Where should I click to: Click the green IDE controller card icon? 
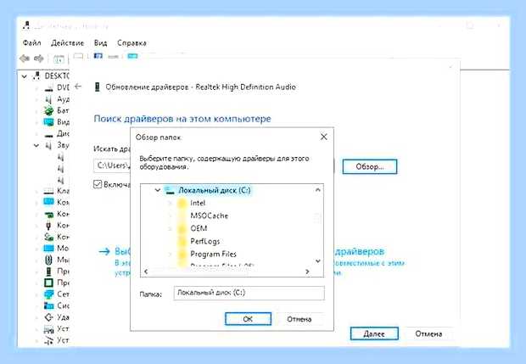(x=48, y=214)
